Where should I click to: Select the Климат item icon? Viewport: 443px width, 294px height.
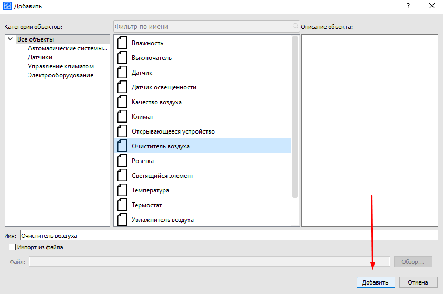(122, 117)
